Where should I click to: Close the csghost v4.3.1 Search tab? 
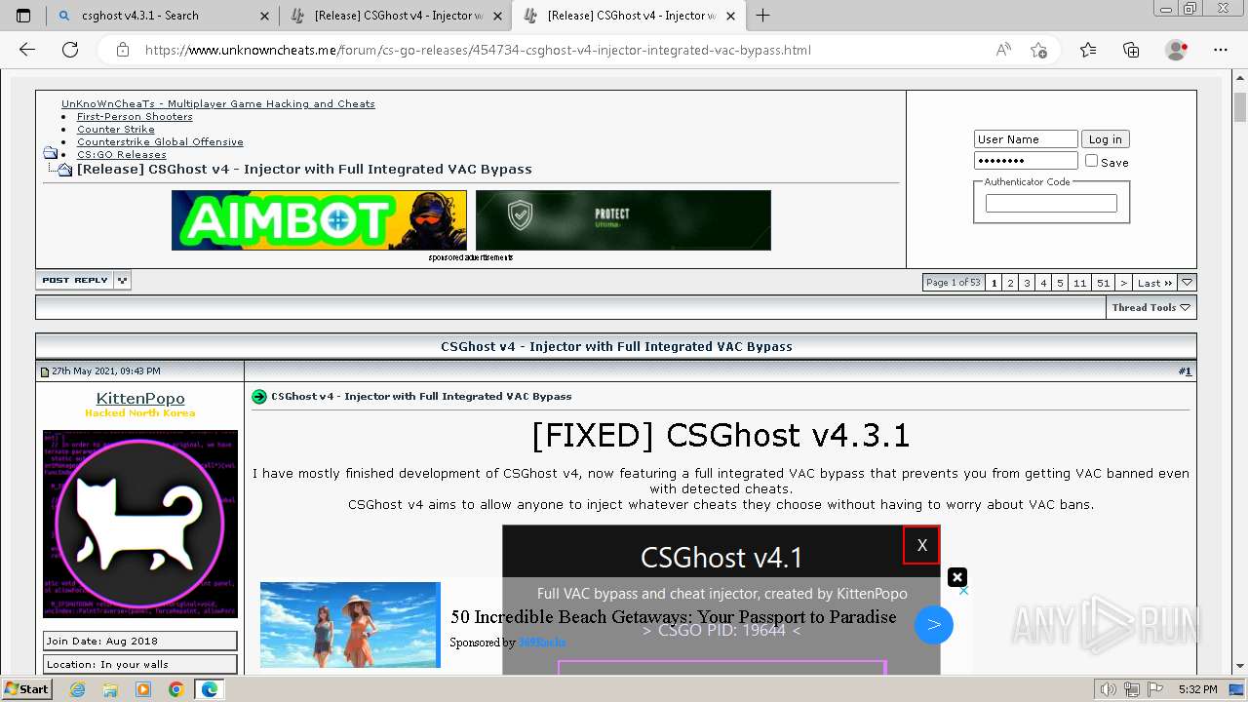(265, 16)
